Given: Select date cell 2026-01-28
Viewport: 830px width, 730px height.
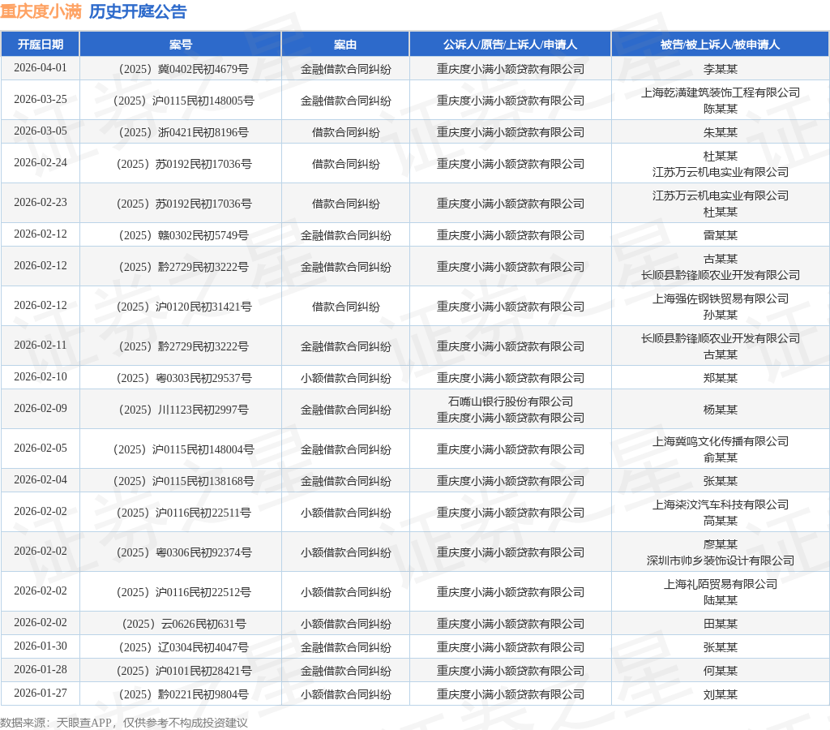Looking at the screenshot, I should click(41, 670).
